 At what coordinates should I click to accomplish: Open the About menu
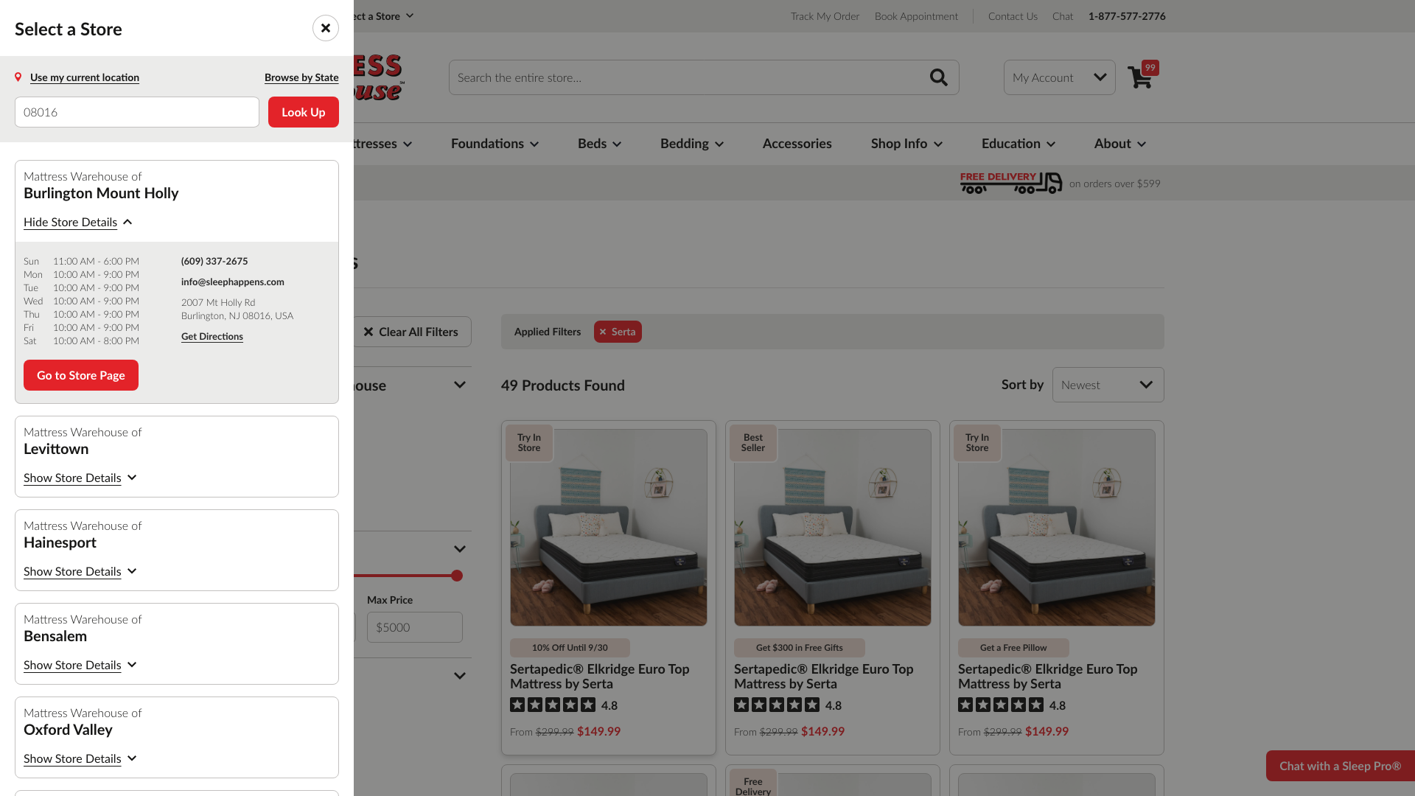point(1119,144)
